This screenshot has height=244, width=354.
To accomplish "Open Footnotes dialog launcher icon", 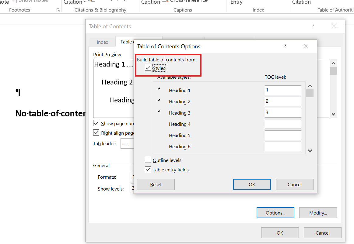I will (58, 10).
